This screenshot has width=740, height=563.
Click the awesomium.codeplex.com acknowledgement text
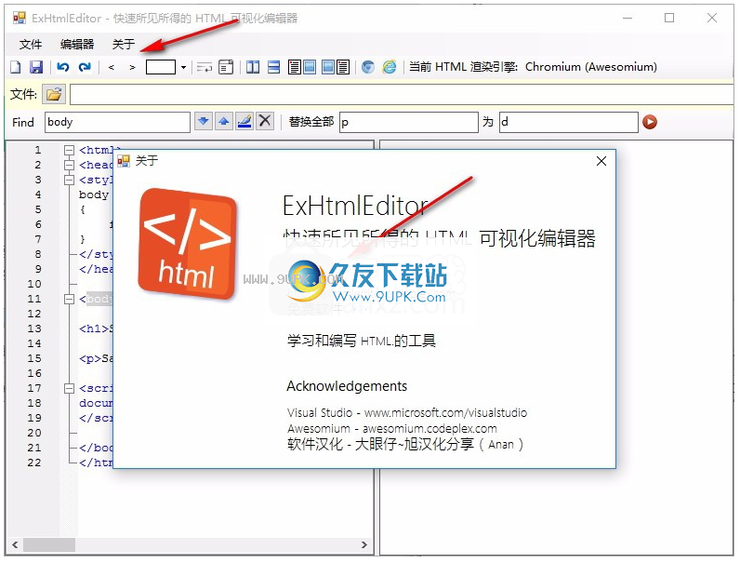click(x=429, y=428)
